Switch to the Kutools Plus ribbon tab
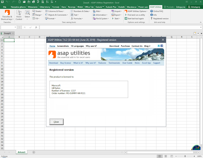This screenshot has width=203, height=158. point(111,7)
